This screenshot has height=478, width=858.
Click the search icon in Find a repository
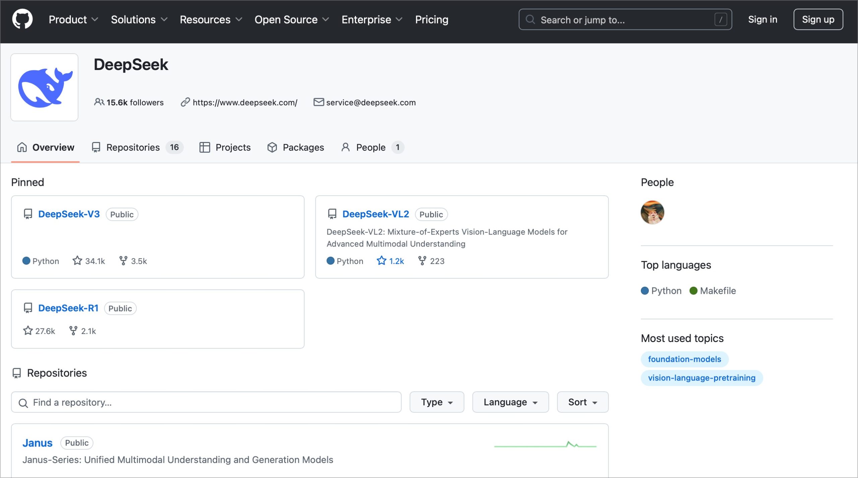tap(23, 403)
